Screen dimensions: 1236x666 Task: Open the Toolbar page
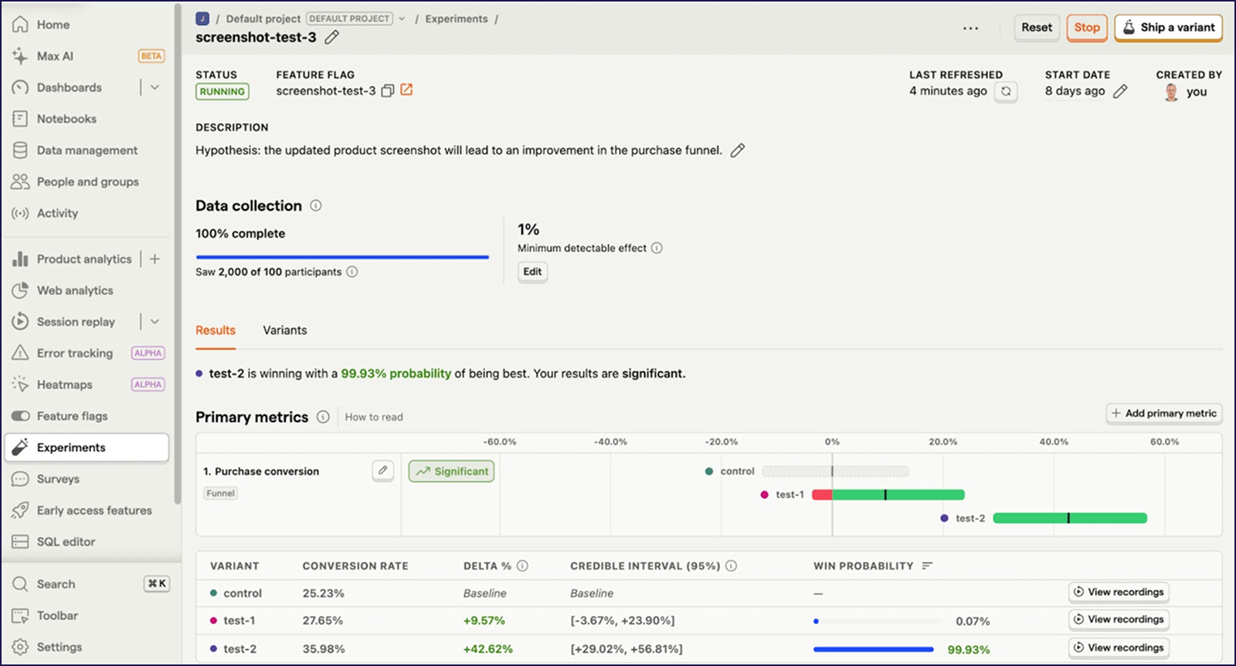pyautogui.click(x=57, y=616)
